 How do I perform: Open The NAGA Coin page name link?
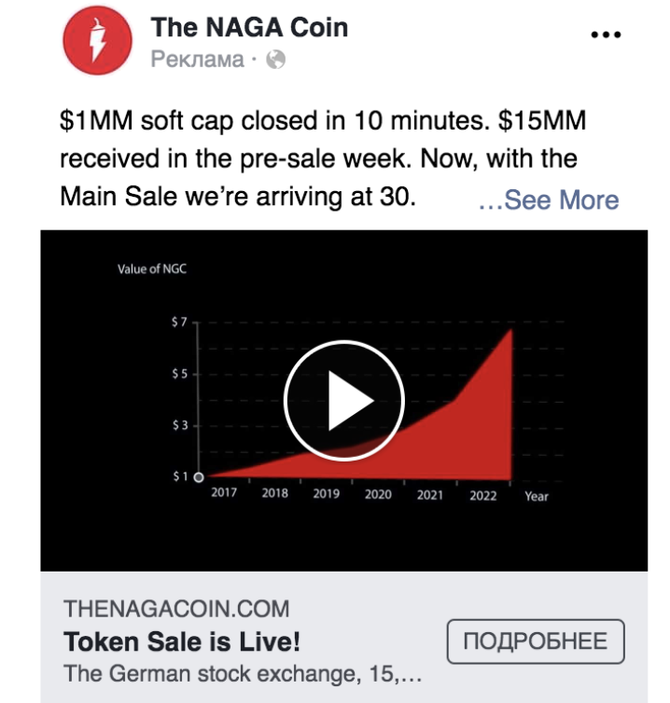click(249, 27)
